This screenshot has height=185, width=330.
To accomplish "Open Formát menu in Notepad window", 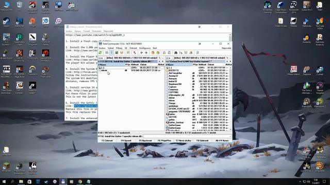I will (x=86, y=31).
